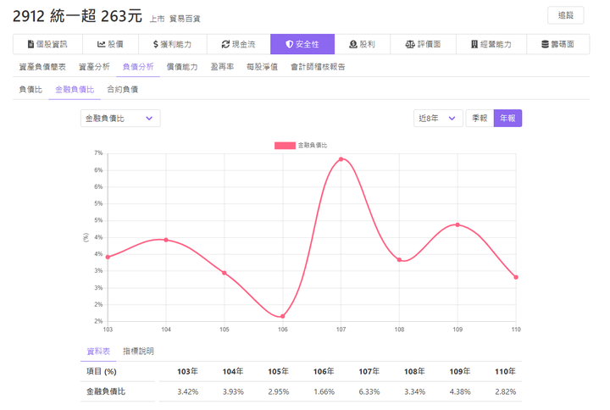Switch to 合約負債 view

(x=123, y=90)
